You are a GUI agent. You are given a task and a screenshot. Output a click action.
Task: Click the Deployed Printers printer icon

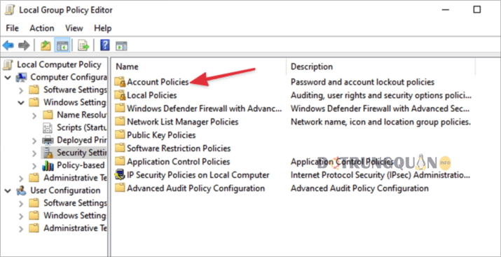click(48, 140)
